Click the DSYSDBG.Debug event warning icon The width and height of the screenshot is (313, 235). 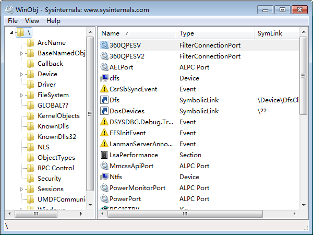point(104,122)
